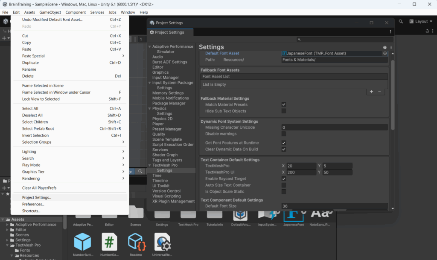Click the Settings panel vertical scrollbar
This screenshot has height=260, width=437.
pos(393,95)
